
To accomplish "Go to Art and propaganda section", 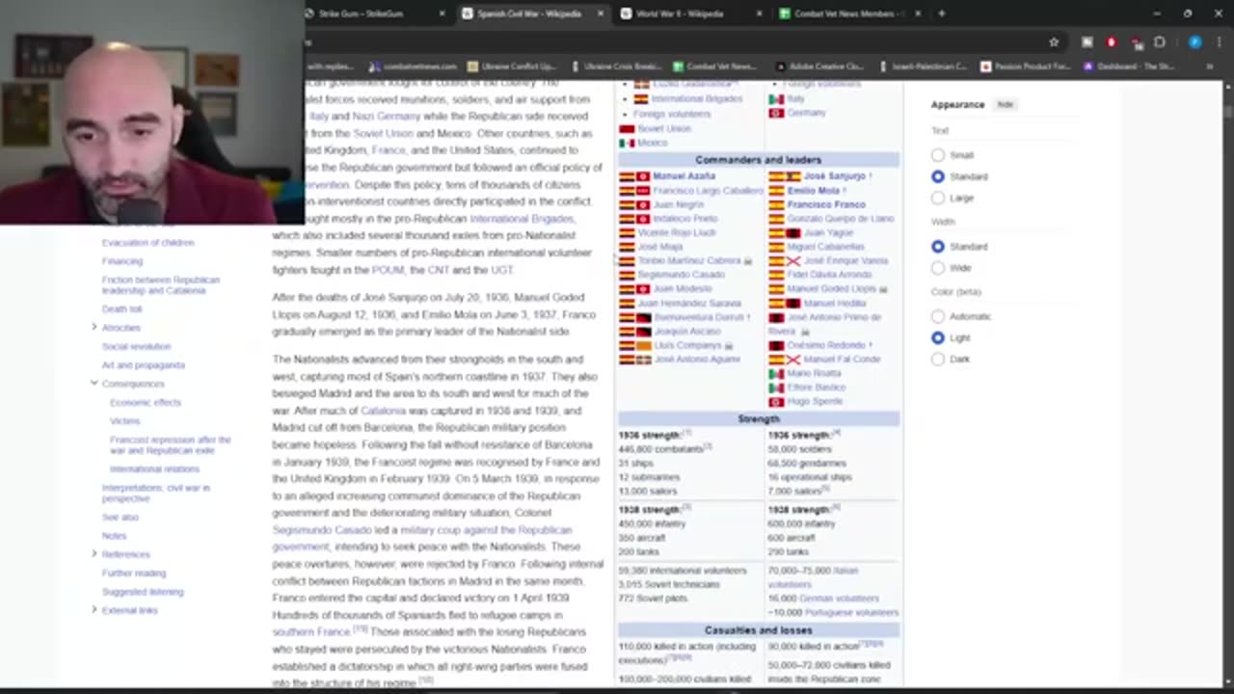I will point(143,365).
